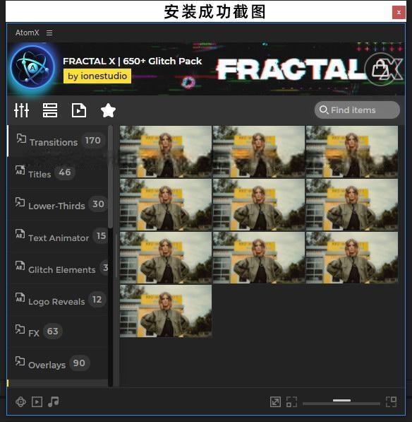The width and height of the screenshot is (412, 422).
Task: Click the 46 count badge on Titles
Action: click(x=65, y=172)
